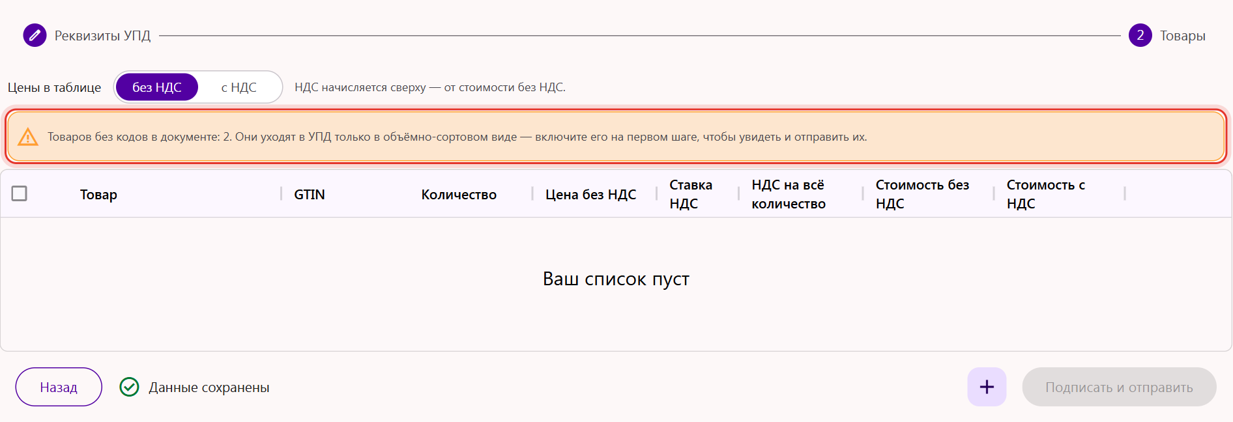Click the Подписать и отправить button
The height and width of the screenshot is (422, 1233).
(x=1119, y=387)
